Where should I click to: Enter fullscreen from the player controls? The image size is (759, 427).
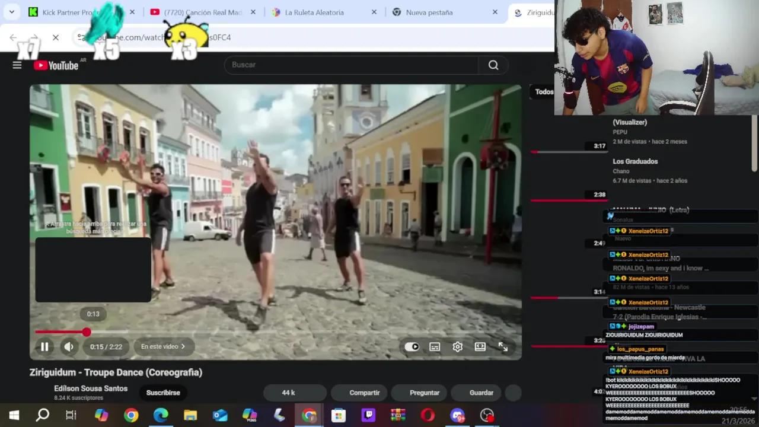(503, 347)
